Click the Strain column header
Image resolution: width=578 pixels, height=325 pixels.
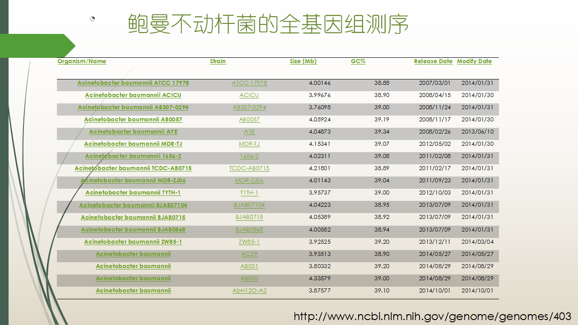pos(218,61)
